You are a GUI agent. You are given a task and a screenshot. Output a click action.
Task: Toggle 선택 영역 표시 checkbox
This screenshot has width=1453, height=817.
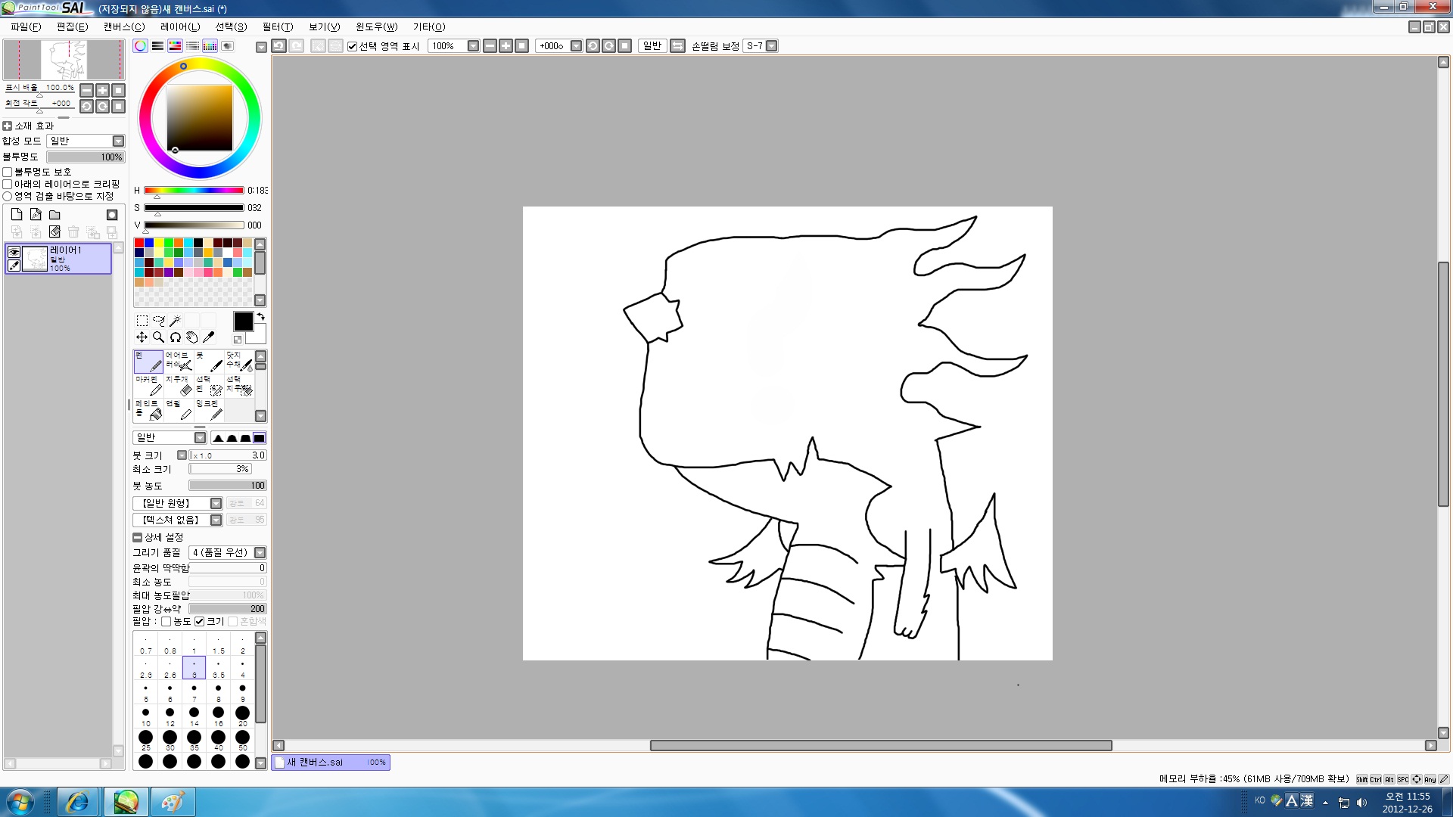(353, 46)
